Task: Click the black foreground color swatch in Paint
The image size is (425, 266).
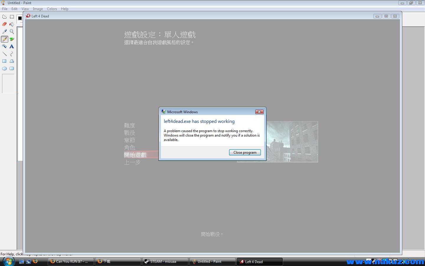Action: coord(20,18)
